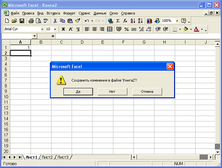This screenshot has width=222, height=168.
Task: Click Decrease Indent icon
Action: (x=158, y=29)
